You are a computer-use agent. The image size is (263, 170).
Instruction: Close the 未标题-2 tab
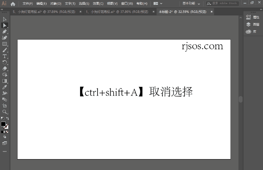tap(212, 12)
